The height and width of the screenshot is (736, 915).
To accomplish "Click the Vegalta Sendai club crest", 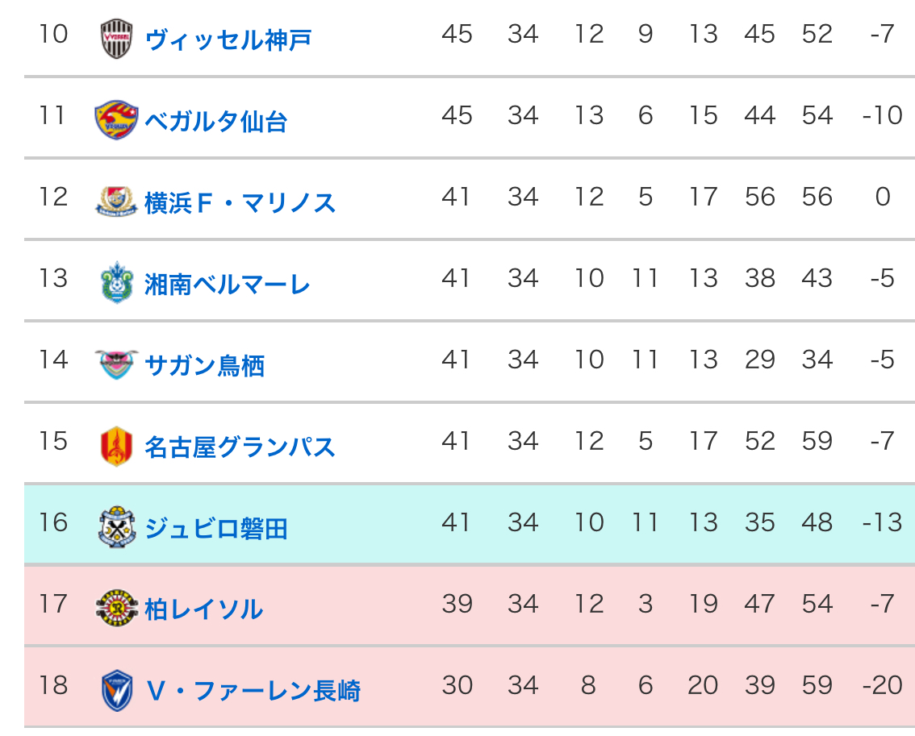I will click(116, 119).
